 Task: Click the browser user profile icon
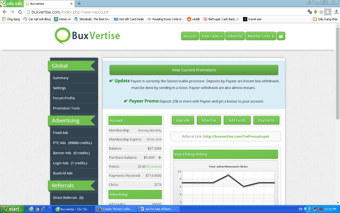(309, 2)
